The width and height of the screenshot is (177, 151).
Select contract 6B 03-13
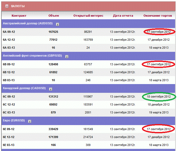point(9,80)
